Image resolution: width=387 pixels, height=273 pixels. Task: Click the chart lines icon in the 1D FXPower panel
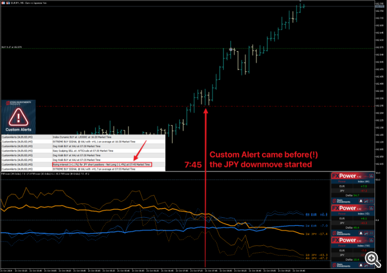coord(366,233)
